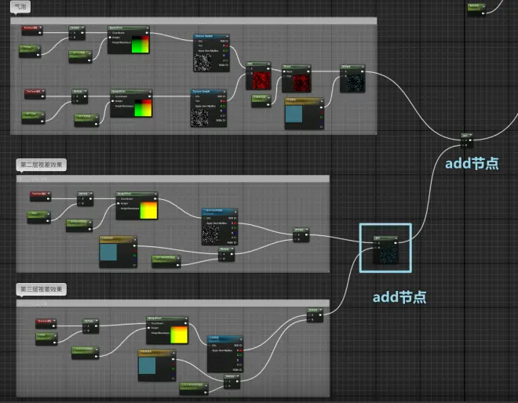Select lower Multiply node after TexCoord in 气泡 group

click(79, 96)
